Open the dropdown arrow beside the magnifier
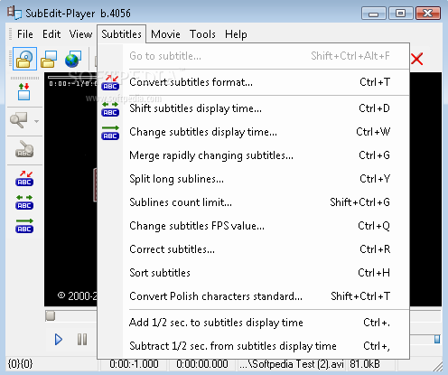The height and width of the screenshot is (375, 448). point(36,121)
